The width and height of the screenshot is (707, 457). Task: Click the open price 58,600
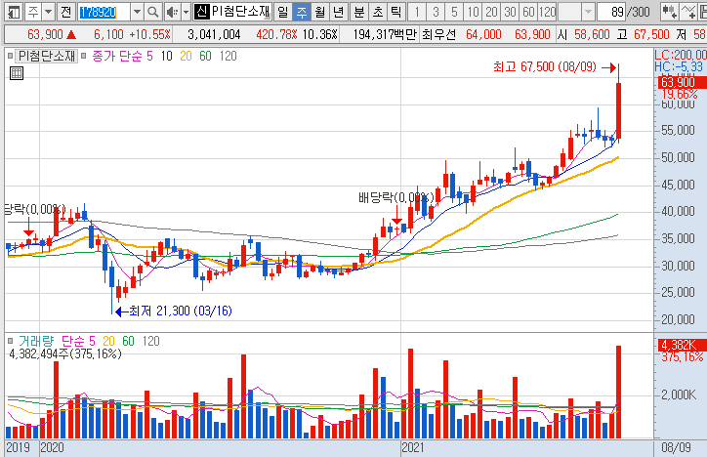click(592, 35)
